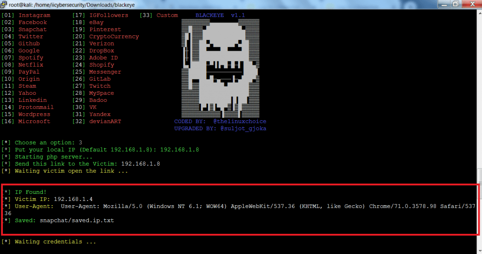Screen dimensions: 482x254
Task: Minimize the terminal window
Action: point(444,4)
